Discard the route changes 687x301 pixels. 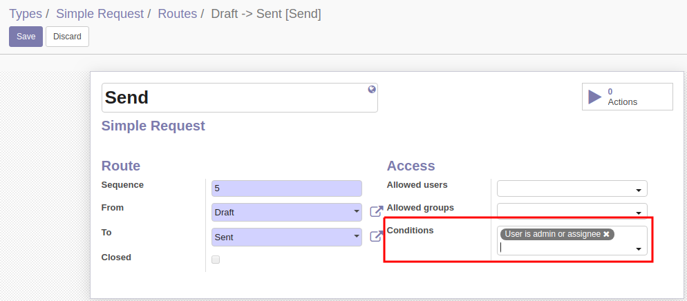pos(67,37)
